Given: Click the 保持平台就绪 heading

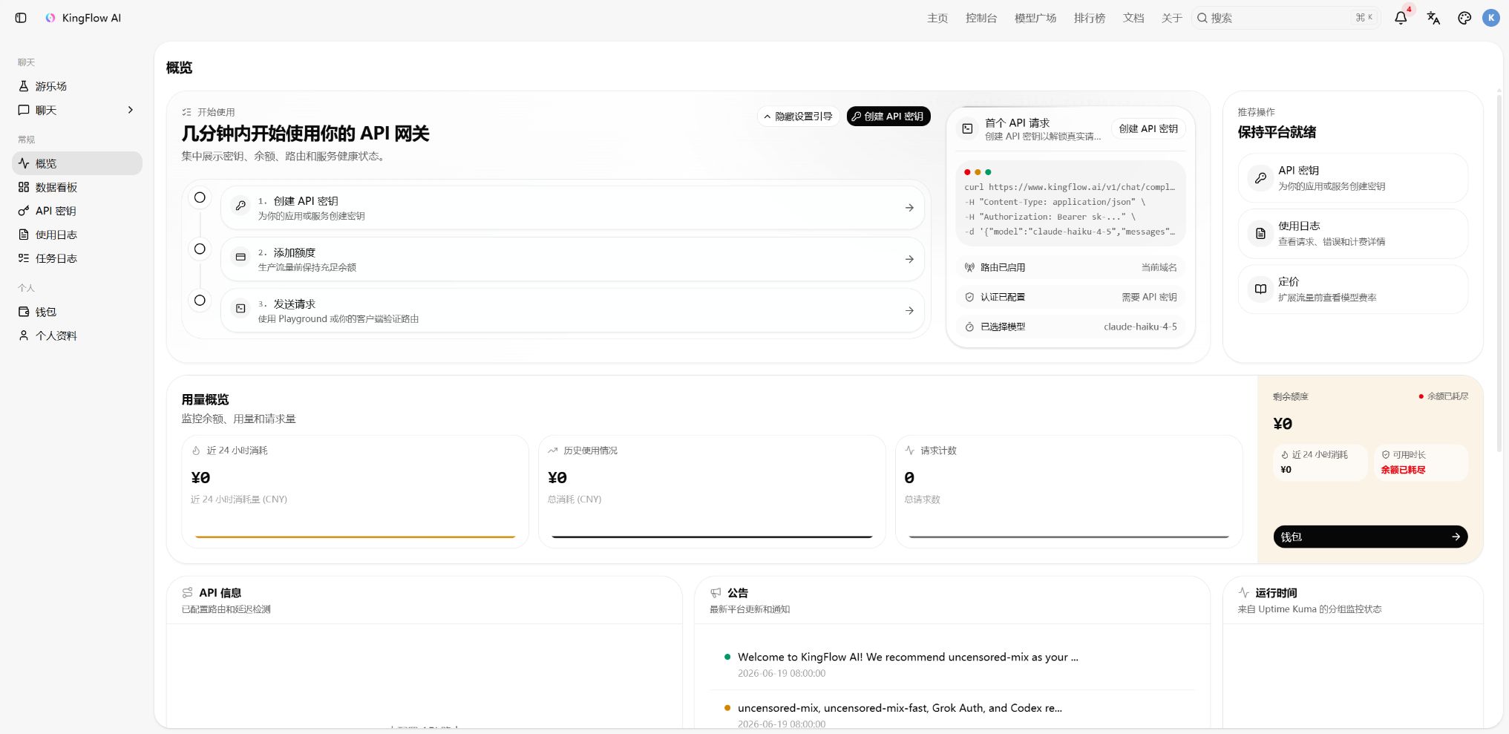Looking at the screenshot, I should tap(1277, 132).
